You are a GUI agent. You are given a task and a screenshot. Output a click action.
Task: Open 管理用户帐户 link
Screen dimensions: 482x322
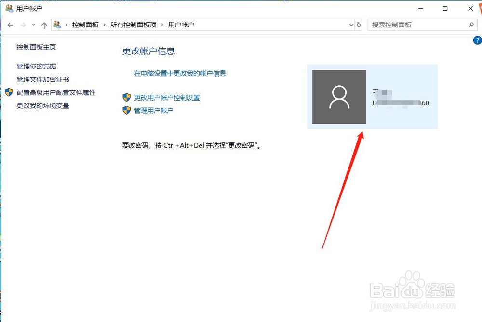click(x=153, y=111)
